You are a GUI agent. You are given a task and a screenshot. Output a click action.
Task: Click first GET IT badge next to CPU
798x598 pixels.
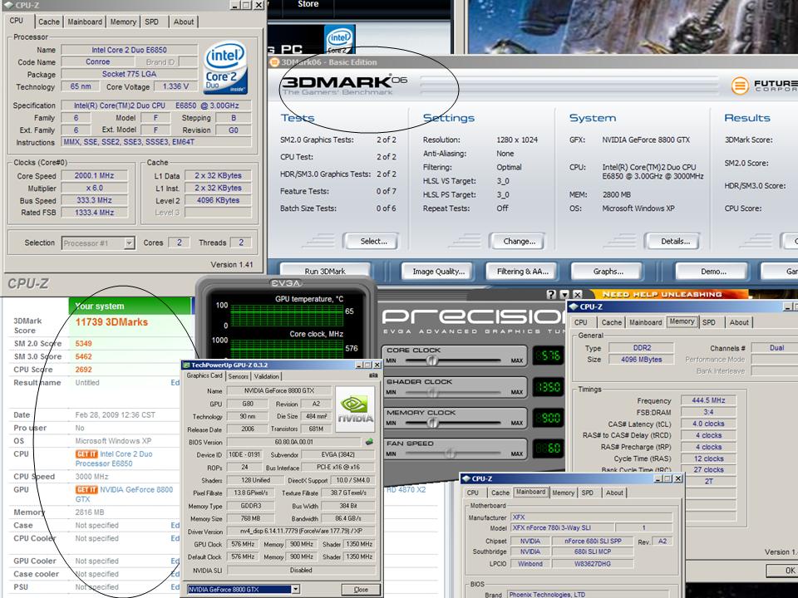[x=86, y=454]
